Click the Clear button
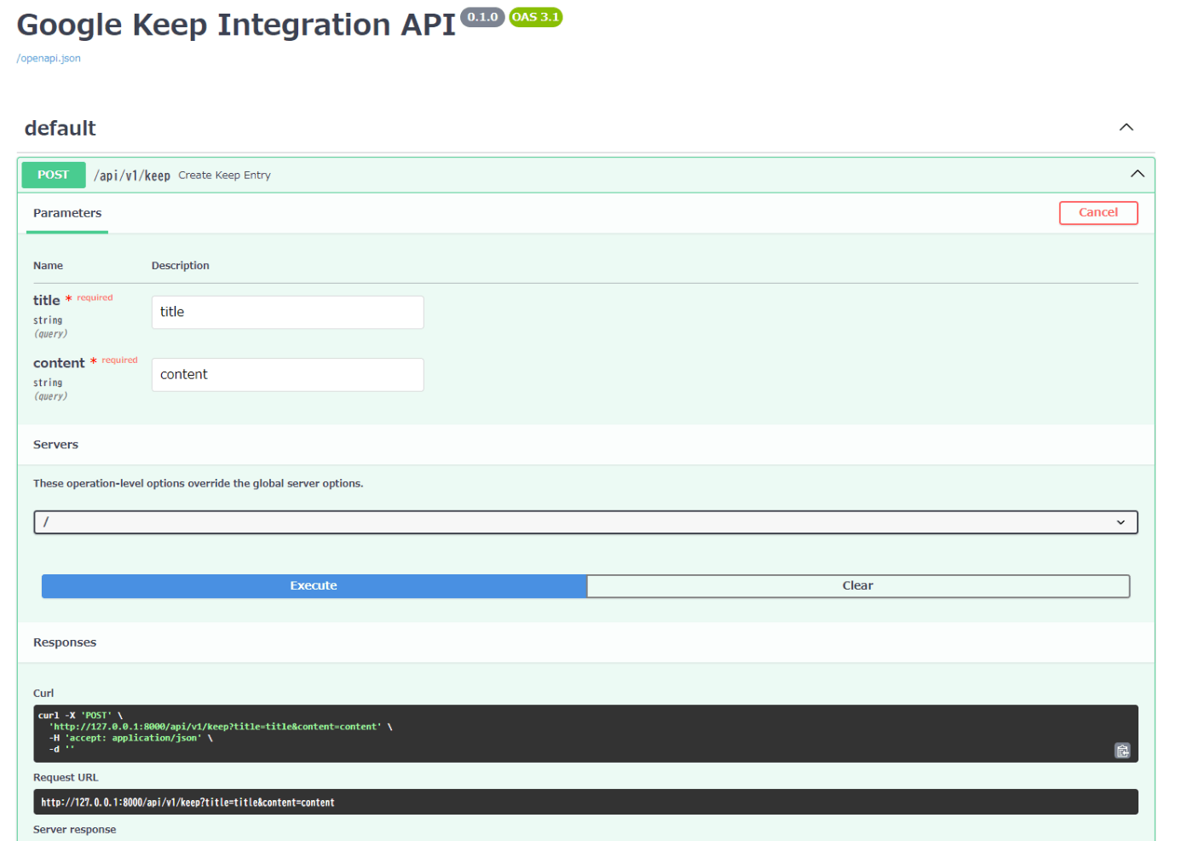 point(858,586)
